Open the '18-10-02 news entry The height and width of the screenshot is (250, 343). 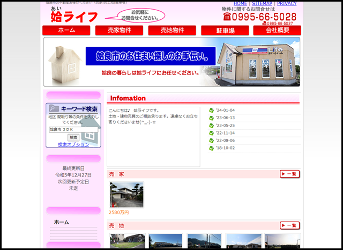(x=225, y=148)
